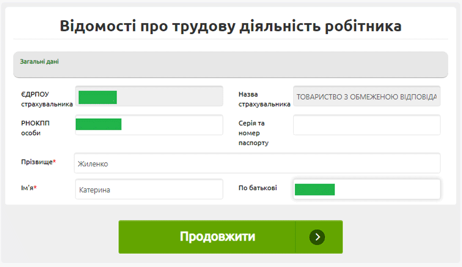This screenshot has width=462, height=267.
Task: Collapse the Загальні дані section header
Action: point(230,64)
